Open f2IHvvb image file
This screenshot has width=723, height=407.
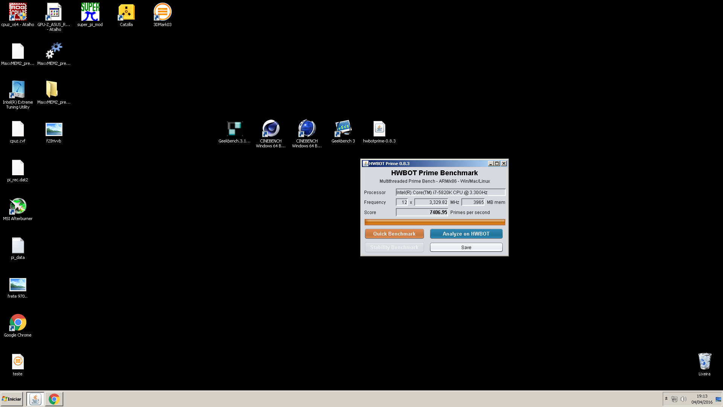[x=54, y=129]
